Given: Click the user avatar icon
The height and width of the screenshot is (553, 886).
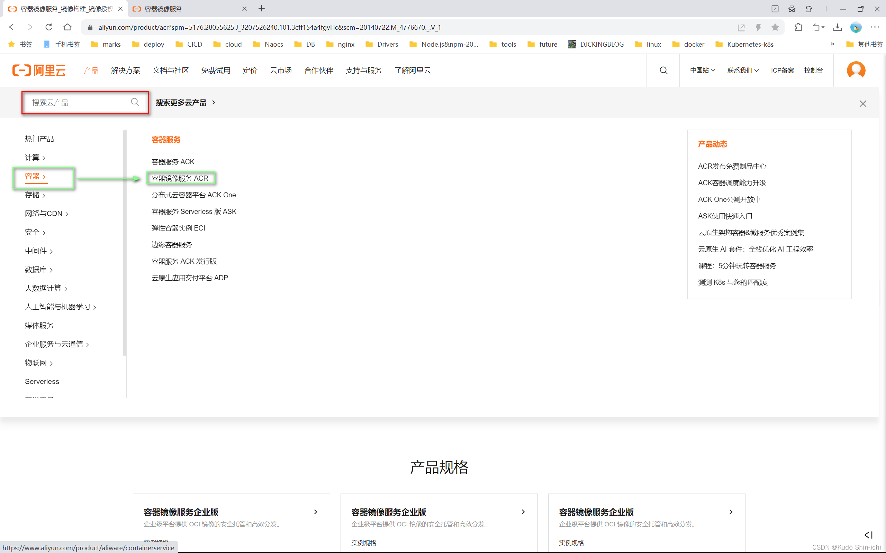Looking at the screenshot, I should (856, 70).
